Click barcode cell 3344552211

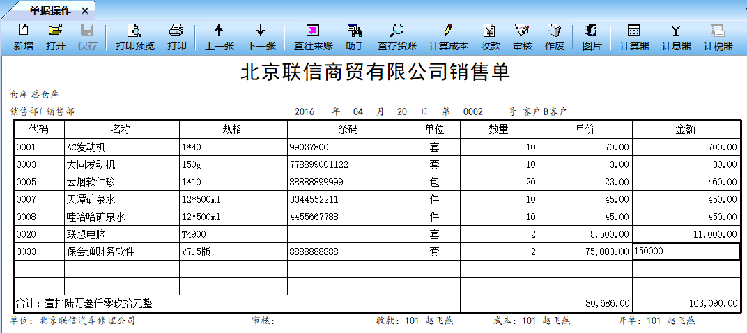(348, 200)
